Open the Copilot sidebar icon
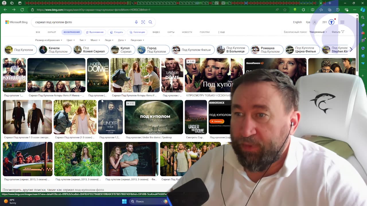 363,9
